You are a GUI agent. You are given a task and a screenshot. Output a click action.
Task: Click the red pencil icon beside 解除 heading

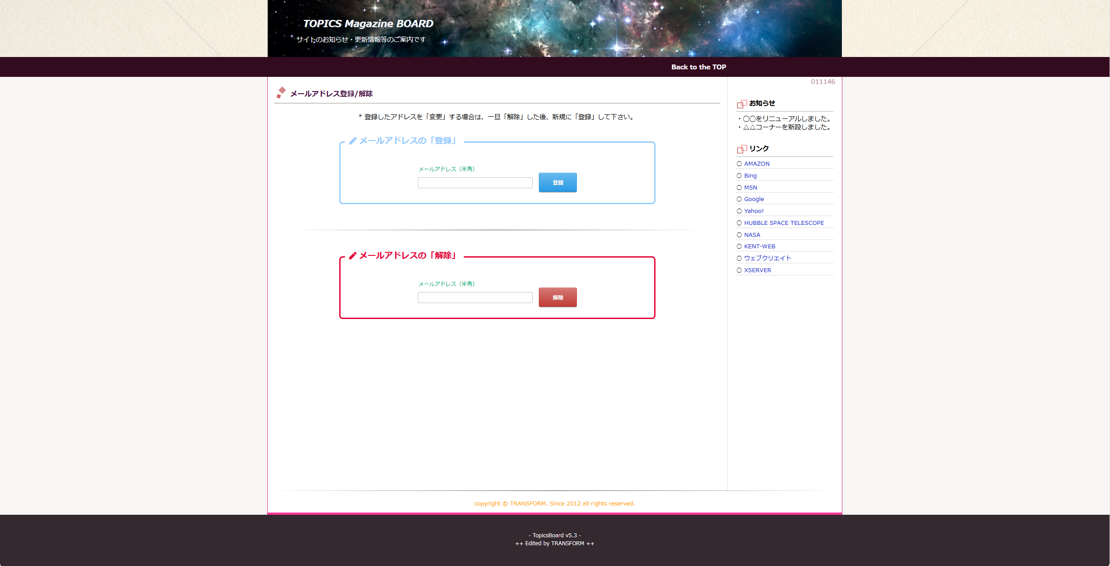[x=352, y=256]
